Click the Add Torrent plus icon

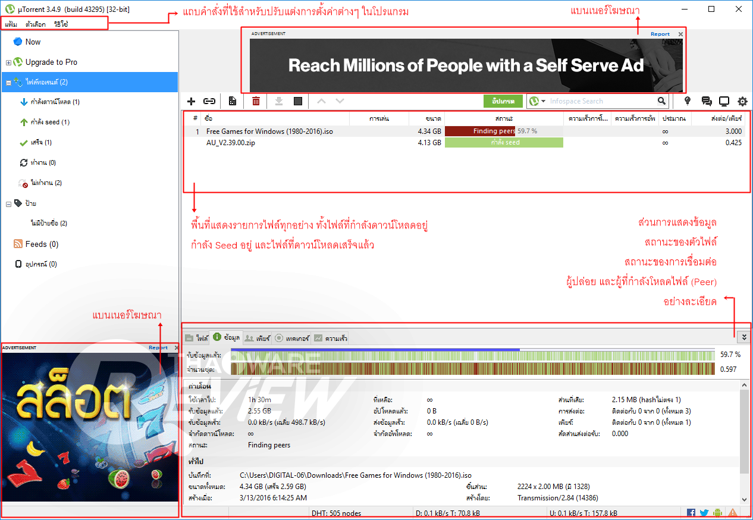pyautogui.click(x=192, y=101)
